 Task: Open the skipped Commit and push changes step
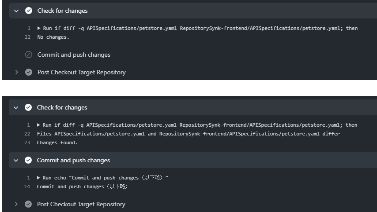[74, 55]
